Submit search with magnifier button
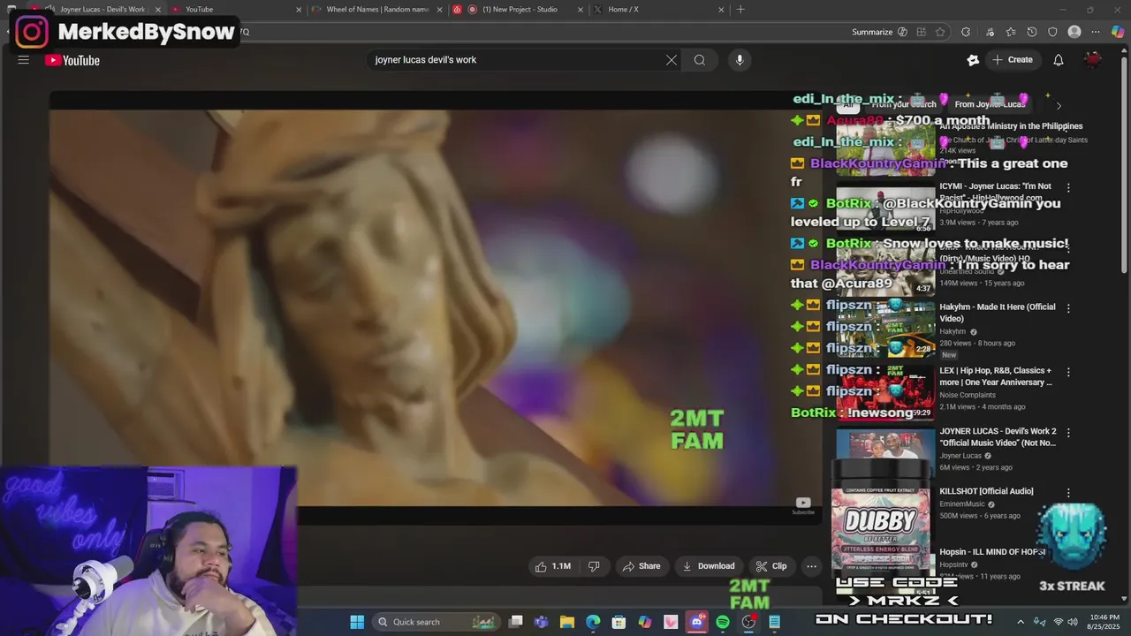Image resolution: width=1131 pixels, height=636 pixels. [x=700, y=60]
